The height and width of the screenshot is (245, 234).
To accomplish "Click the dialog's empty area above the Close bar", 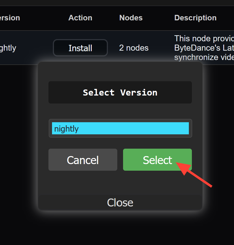I will coord(120,183).
